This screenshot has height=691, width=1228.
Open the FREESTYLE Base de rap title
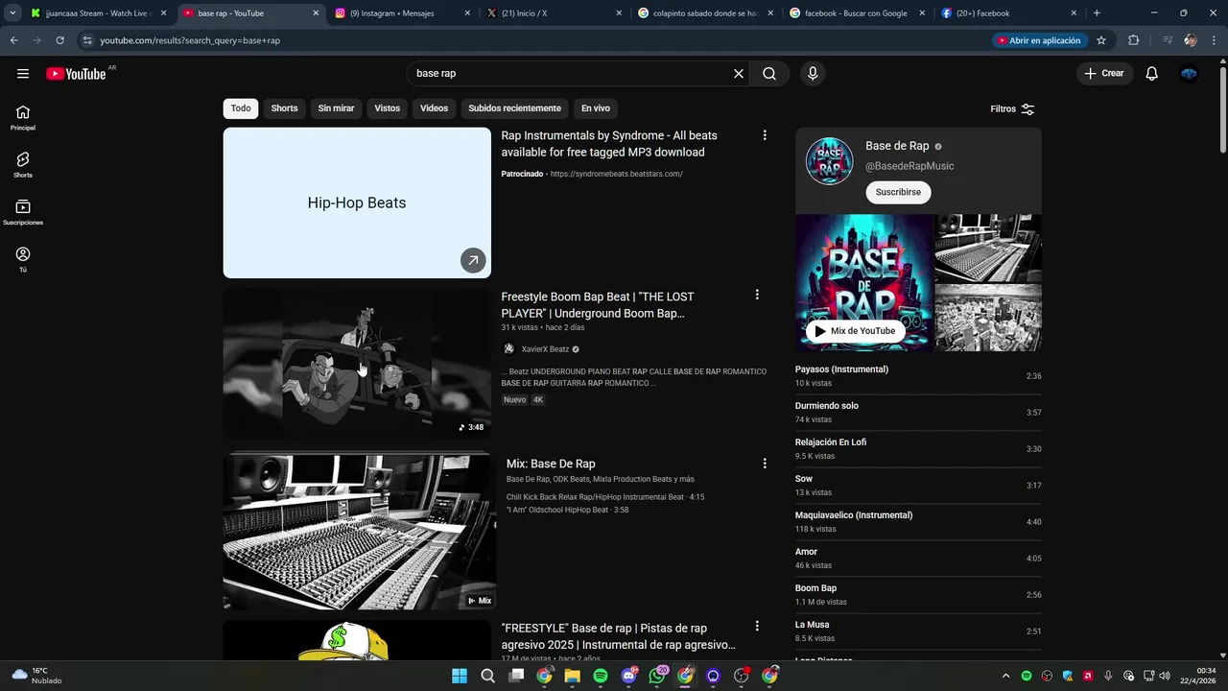[618, 636]
